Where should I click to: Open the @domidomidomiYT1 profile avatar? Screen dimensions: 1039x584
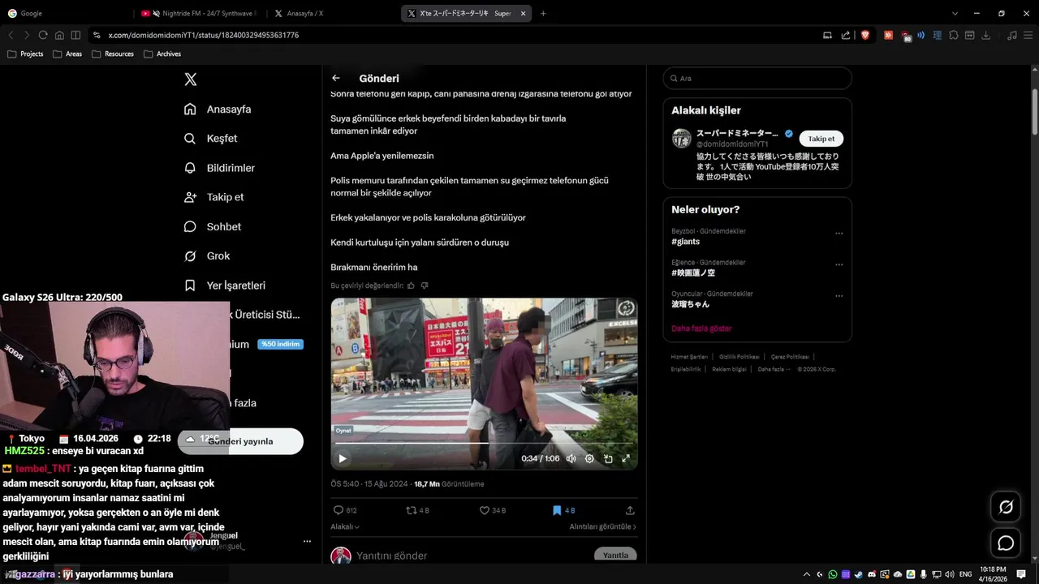point(681,138)
